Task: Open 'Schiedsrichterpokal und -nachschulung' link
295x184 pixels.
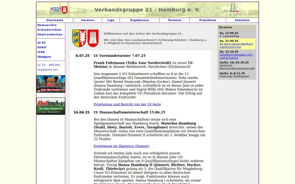Action: (236, 56)
